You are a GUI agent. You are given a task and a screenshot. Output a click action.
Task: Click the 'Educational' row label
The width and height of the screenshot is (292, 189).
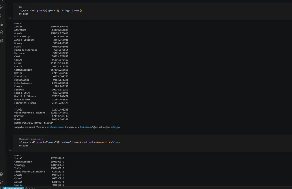point(22,80)
